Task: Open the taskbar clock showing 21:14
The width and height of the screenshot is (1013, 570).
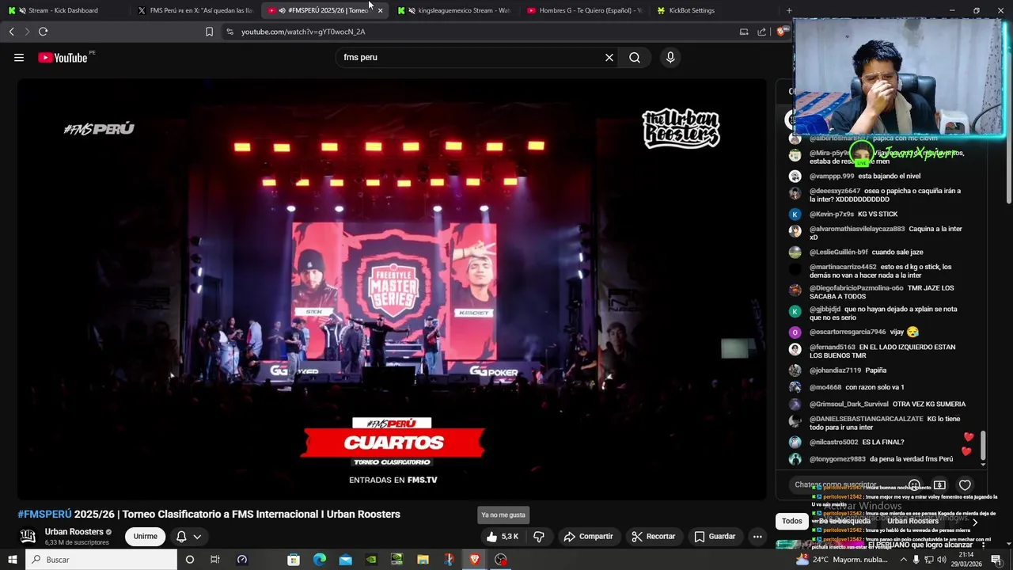Action: click(966, 560)
